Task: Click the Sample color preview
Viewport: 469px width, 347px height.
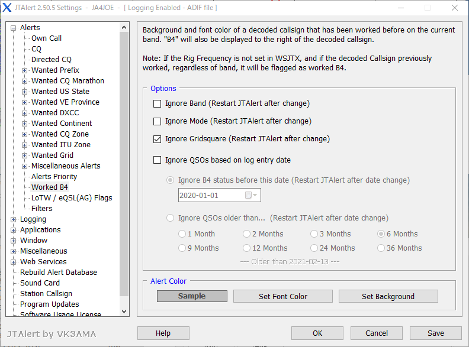Action: (x=192, y=296)
